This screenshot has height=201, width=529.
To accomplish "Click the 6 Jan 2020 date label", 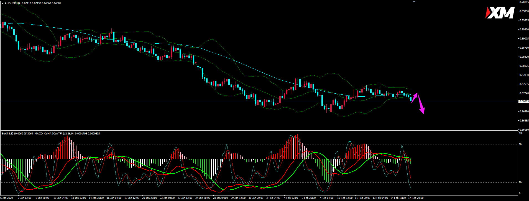I will click(7, 198).
